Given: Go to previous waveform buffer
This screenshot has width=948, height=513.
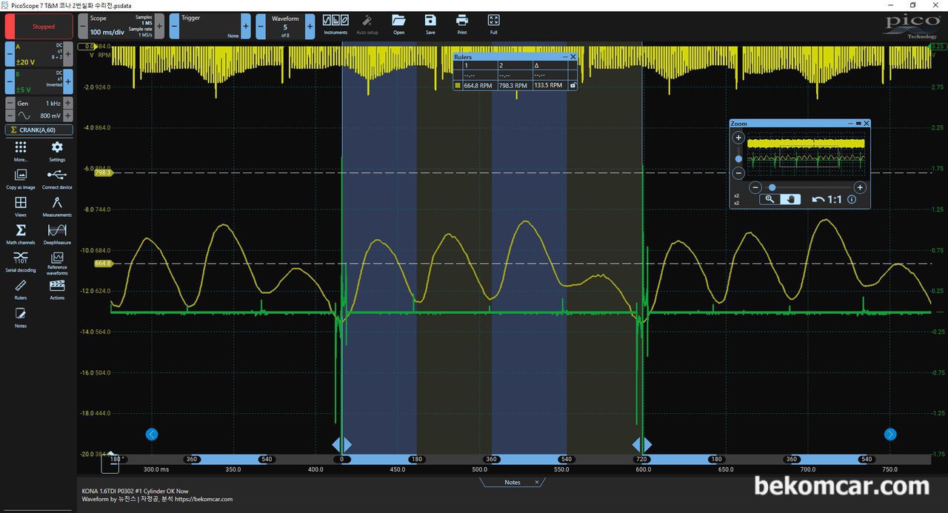Looking at the screenshot, I should tap(260, 27).
